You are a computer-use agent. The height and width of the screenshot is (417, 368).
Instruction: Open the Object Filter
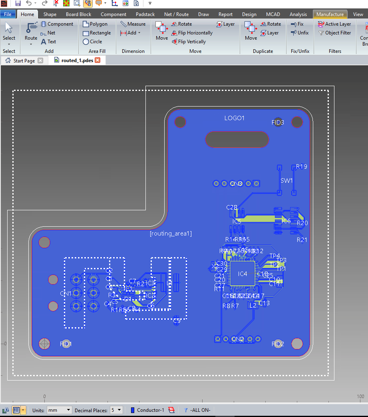point(334,33)
